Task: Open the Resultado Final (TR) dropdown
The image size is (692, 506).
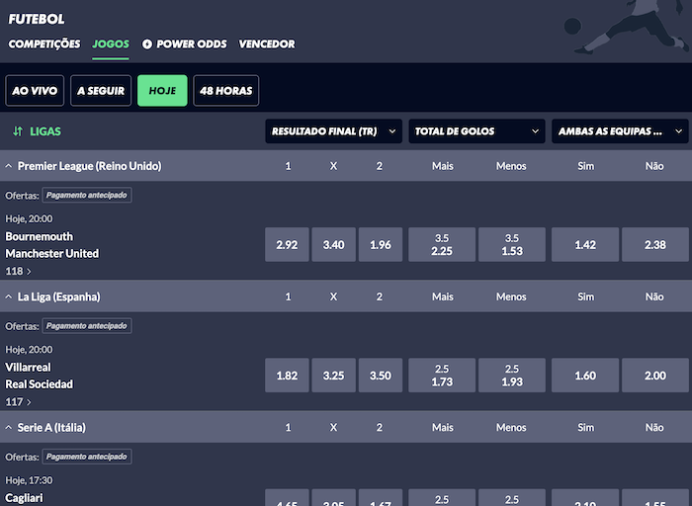Action: pyautogui.click(x=334, y=130)
